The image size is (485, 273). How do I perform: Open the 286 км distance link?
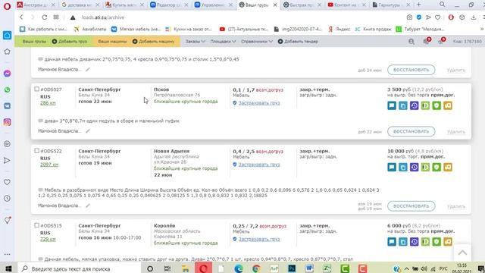coord(48,103)
